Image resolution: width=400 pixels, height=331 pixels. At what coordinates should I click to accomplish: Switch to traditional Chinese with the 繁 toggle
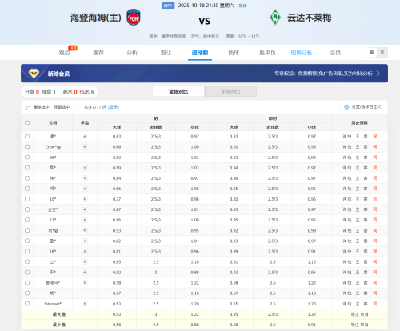point(382,53)
